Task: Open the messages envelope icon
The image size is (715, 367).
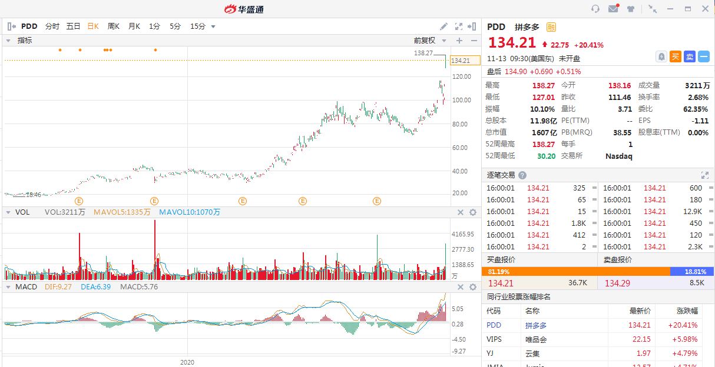Action: pos(613,9)
